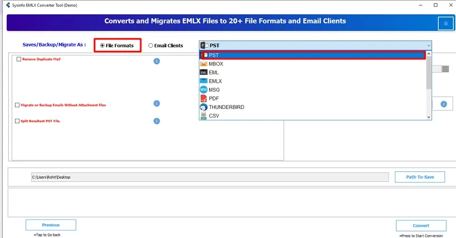Click the info icon beside Remove Duplicate Mail
Viewport: 456px width, 238px height.
click(156, 61)
